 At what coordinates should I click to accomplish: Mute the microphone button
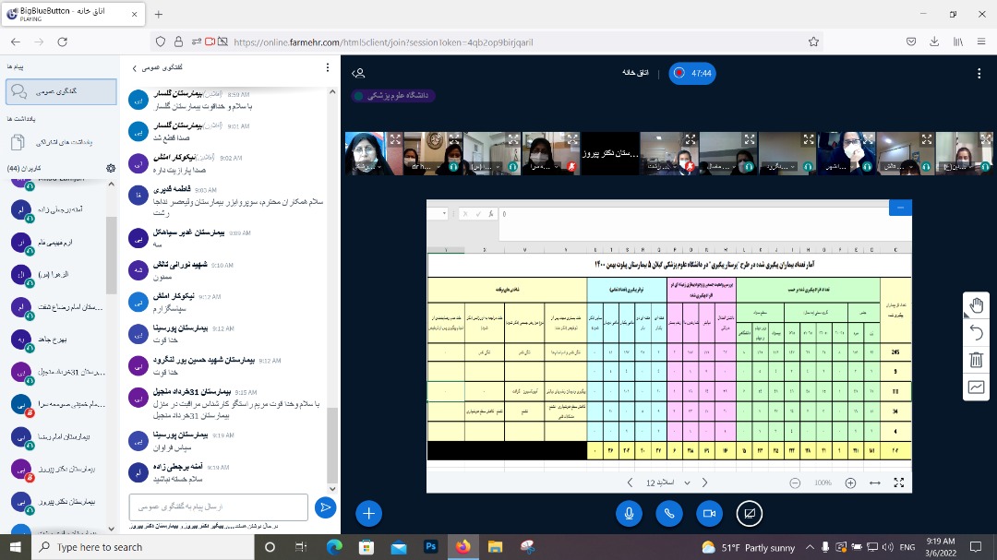(630, 513)
